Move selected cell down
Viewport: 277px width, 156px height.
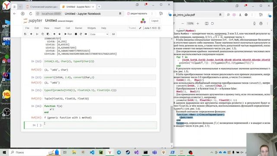click(60, 34)
